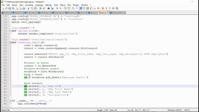Close the download.html tab with its X
This screenshot has width=199, height=112.
click(124, 13)
